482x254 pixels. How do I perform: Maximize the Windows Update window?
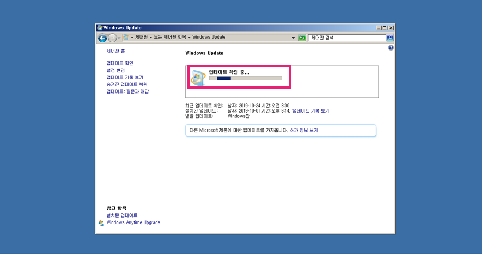click(x=385, y=28)
